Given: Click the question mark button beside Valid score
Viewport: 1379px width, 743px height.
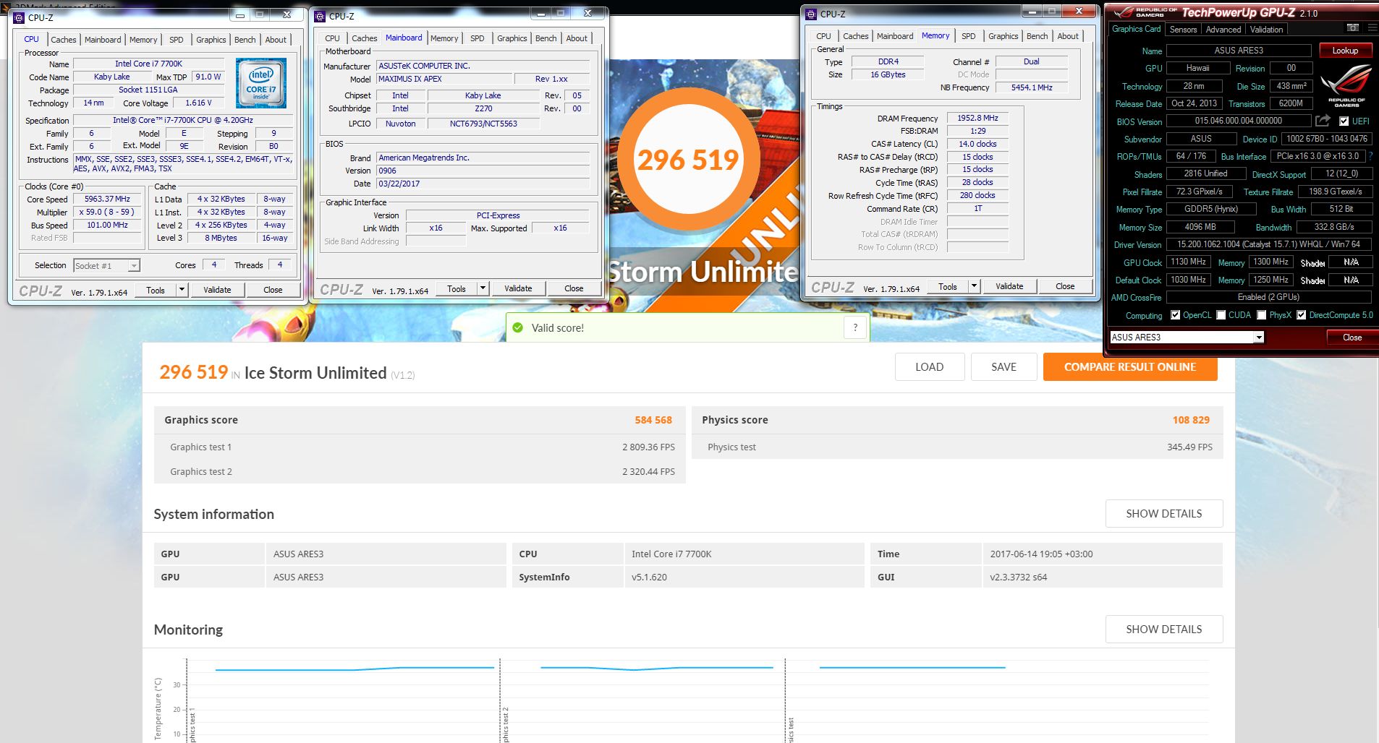Looking at the screenshot, I should [855, 327].
